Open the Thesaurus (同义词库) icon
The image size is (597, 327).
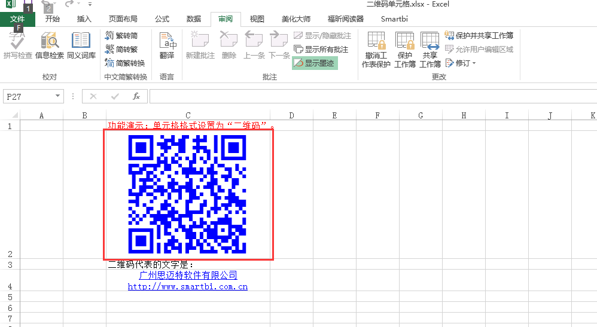point(81,45)
